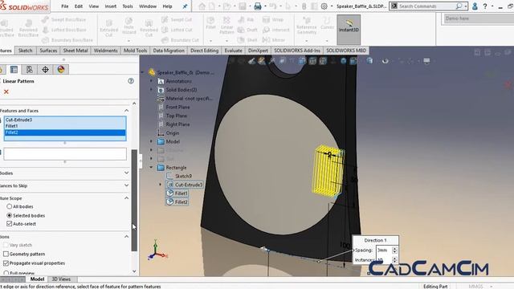This screenshot has height=289, width=514.
Task: Switch to the Evaluate tab
Action: (x=233, y=51)
